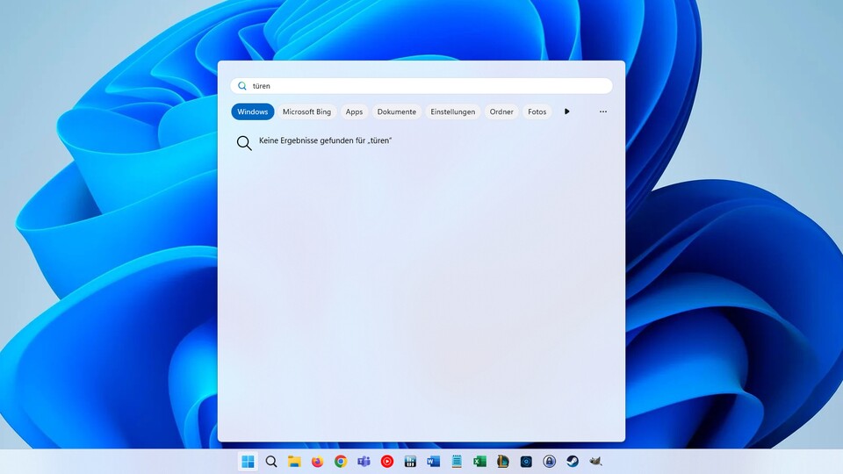
Task: Open Microsoft Word from the taskbar
Action: (x=433, y=462)
